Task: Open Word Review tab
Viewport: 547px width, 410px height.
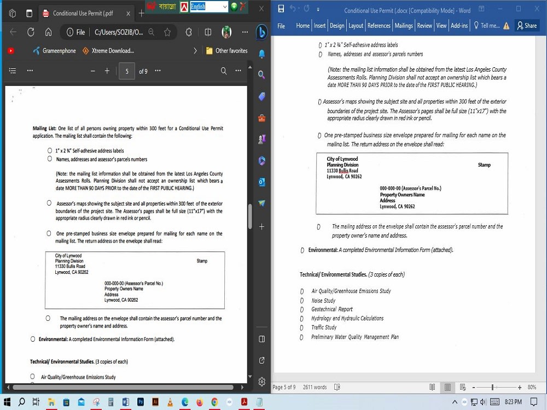Action: tap(424, 26)
